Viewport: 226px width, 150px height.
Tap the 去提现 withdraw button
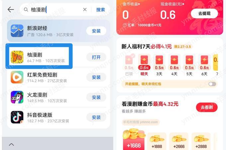204,14
